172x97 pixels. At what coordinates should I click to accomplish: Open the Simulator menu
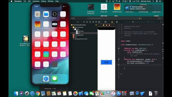(18, 1)
